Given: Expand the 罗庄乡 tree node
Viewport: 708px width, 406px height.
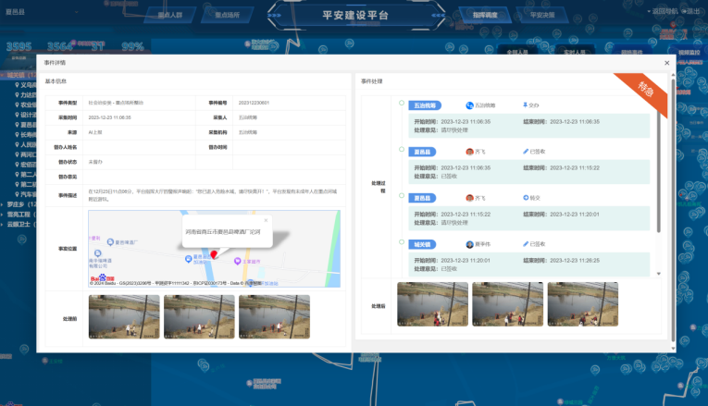Looking at the screenshot, I should [2, 204].
